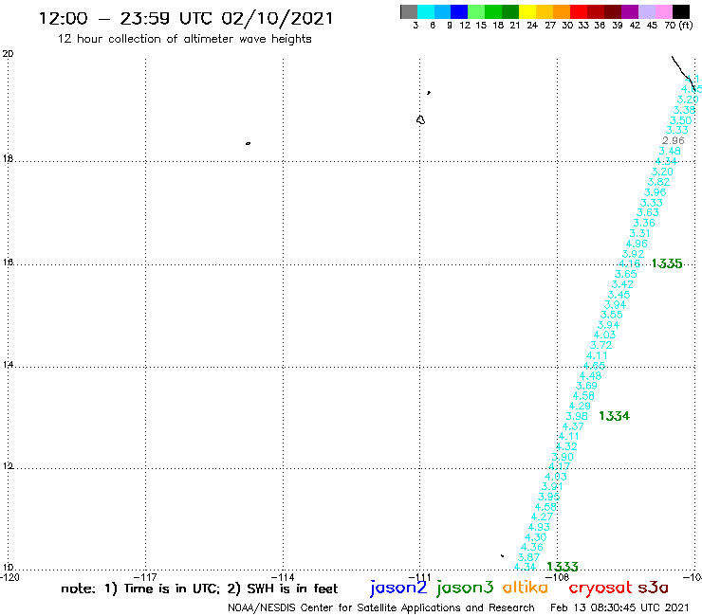Click the island outline near longitude -111

[420, 120]
